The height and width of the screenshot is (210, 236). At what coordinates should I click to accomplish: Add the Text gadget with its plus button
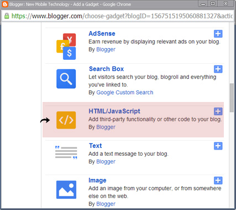pos(218,146)
